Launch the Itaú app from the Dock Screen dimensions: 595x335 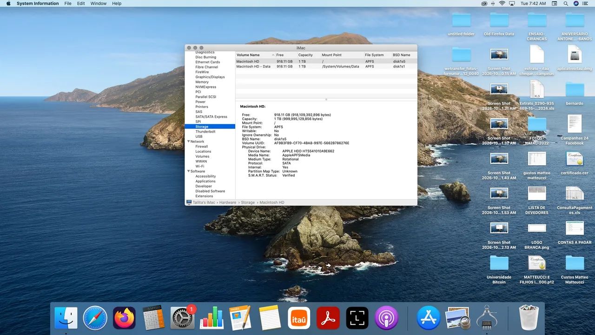(x=299, y=318)
